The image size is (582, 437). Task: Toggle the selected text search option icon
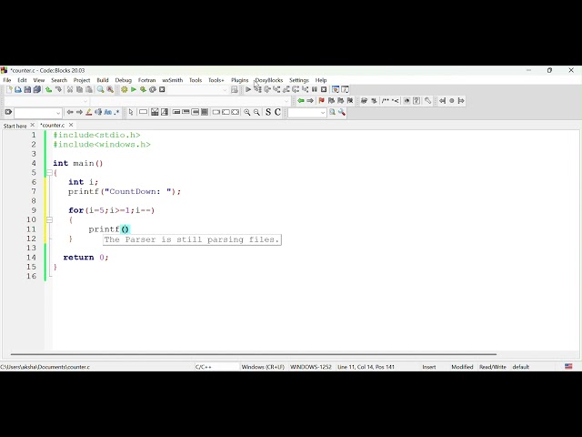(x=98, y=112)
